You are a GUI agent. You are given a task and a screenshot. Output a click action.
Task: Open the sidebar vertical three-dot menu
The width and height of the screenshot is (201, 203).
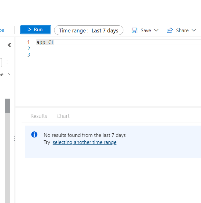[7, 62]
